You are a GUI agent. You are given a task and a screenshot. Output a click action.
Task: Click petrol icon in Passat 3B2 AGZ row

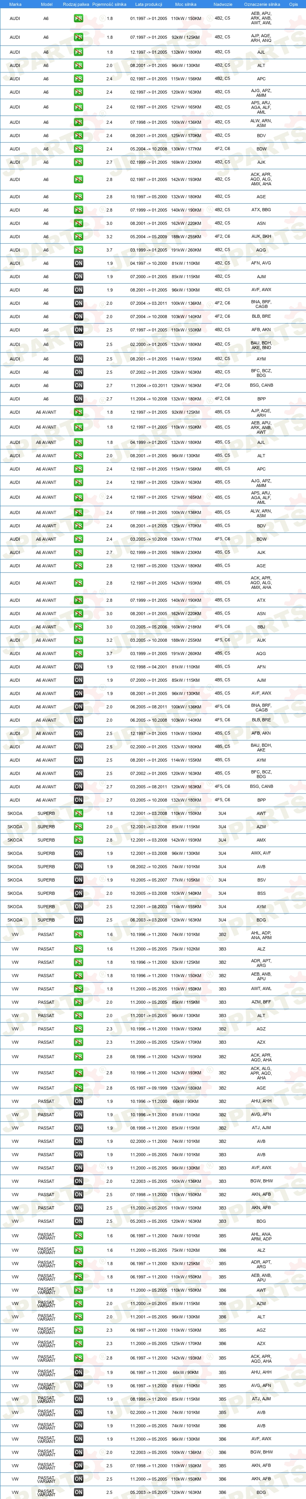tap(78, 1029)
